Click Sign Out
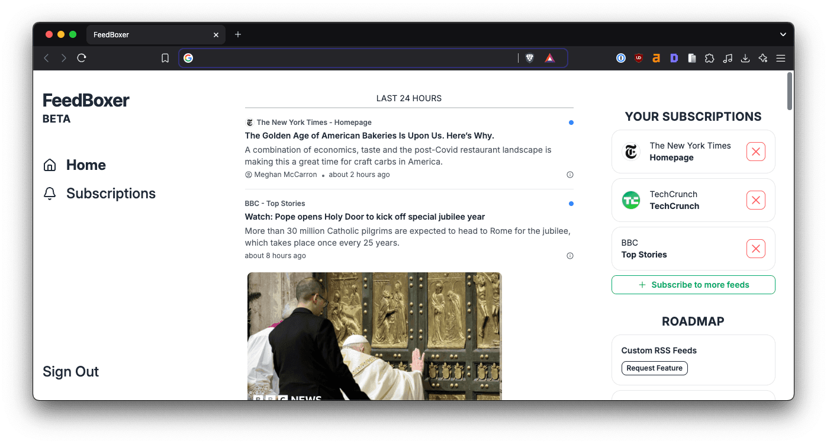 pos(70,371)
